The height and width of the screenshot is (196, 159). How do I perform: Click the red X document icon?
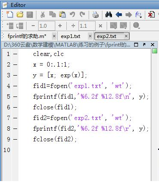coord(151,15)
